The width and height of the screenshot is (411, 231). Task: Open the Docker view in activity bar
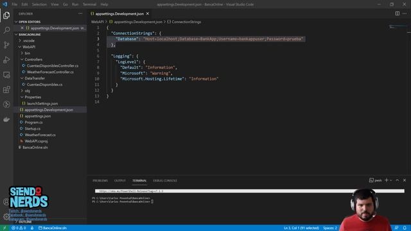tap(6, 119)
